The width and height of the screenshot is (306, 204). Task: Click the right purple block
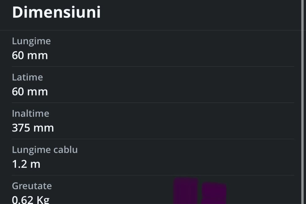pos(214,193)
